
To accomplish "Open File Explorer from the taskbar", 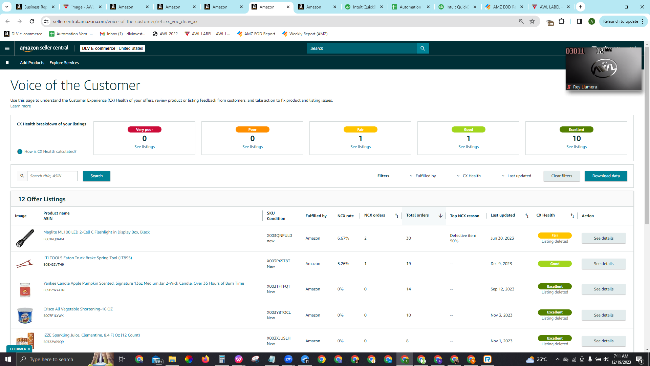I will [172, 359].
